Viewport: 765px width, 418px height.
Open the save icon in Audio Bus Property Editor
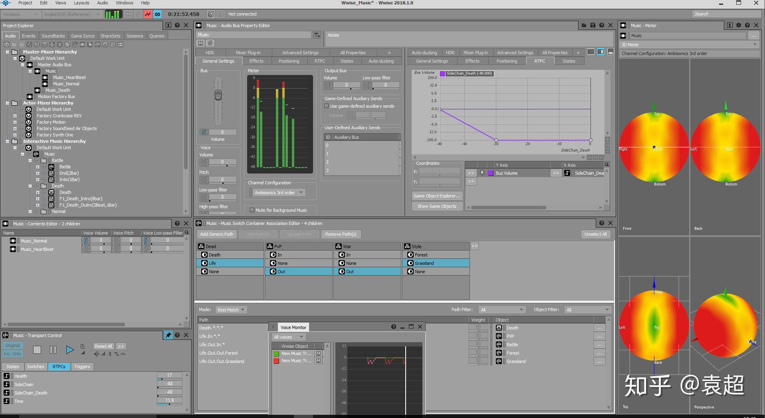(x=593, y=25)
